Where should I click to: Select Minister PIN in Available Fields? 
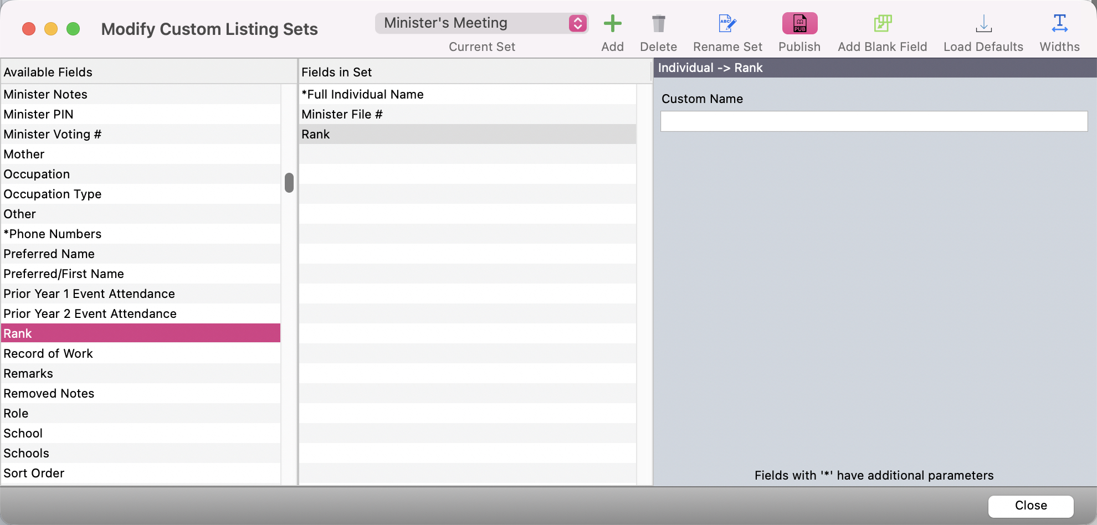(141, 114)
